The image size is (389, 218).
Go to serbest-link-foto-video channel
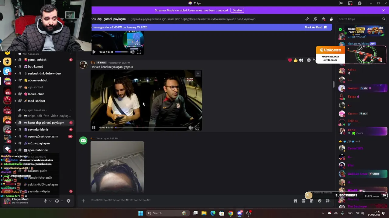click(44, 73)
